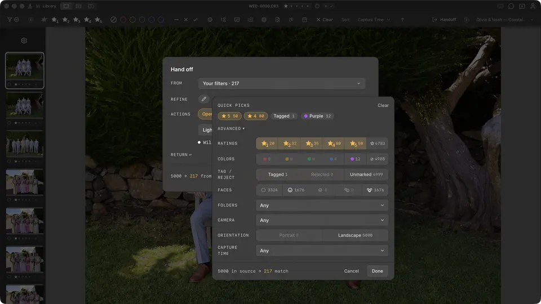Select the '★ 5 50' quick pick chip

pos(229,116)
